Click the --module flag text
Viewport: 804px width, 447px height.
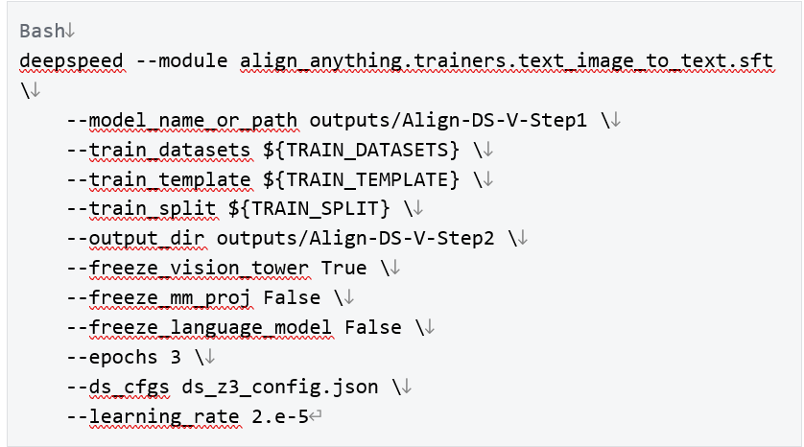point(182,61)
